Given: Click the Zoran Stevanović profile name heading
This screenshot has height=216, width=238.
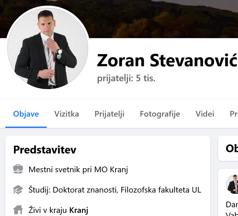Looking at the screenshot, I should 167,61.
